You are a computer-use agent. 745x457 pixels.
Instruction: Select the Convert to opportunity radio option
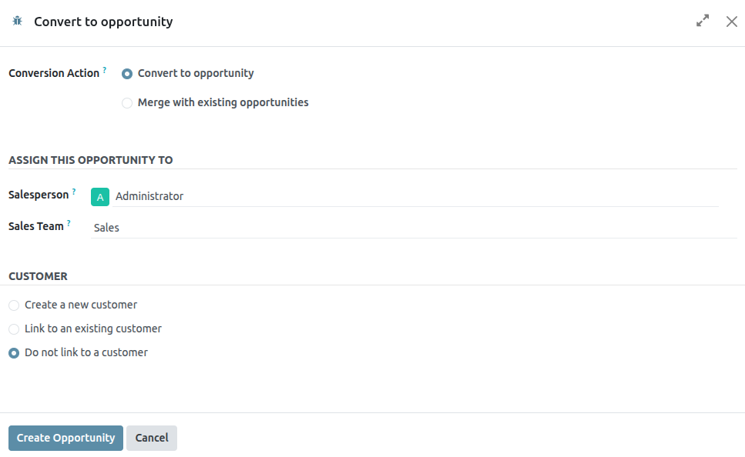click(x=127, y=74)
